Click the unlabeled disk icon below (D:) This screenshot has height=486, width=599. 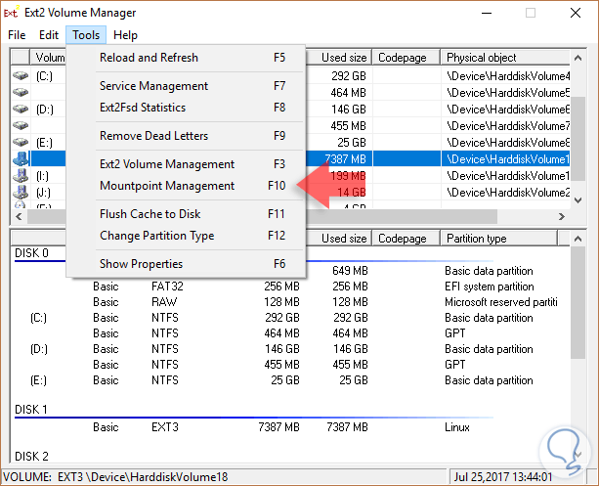coord(21,125)
